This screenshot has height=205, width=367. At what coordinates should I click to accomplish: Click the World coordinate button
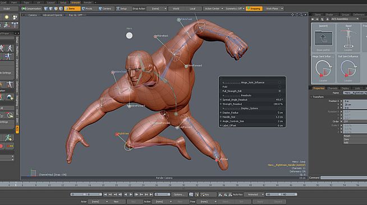click(176, 8)
